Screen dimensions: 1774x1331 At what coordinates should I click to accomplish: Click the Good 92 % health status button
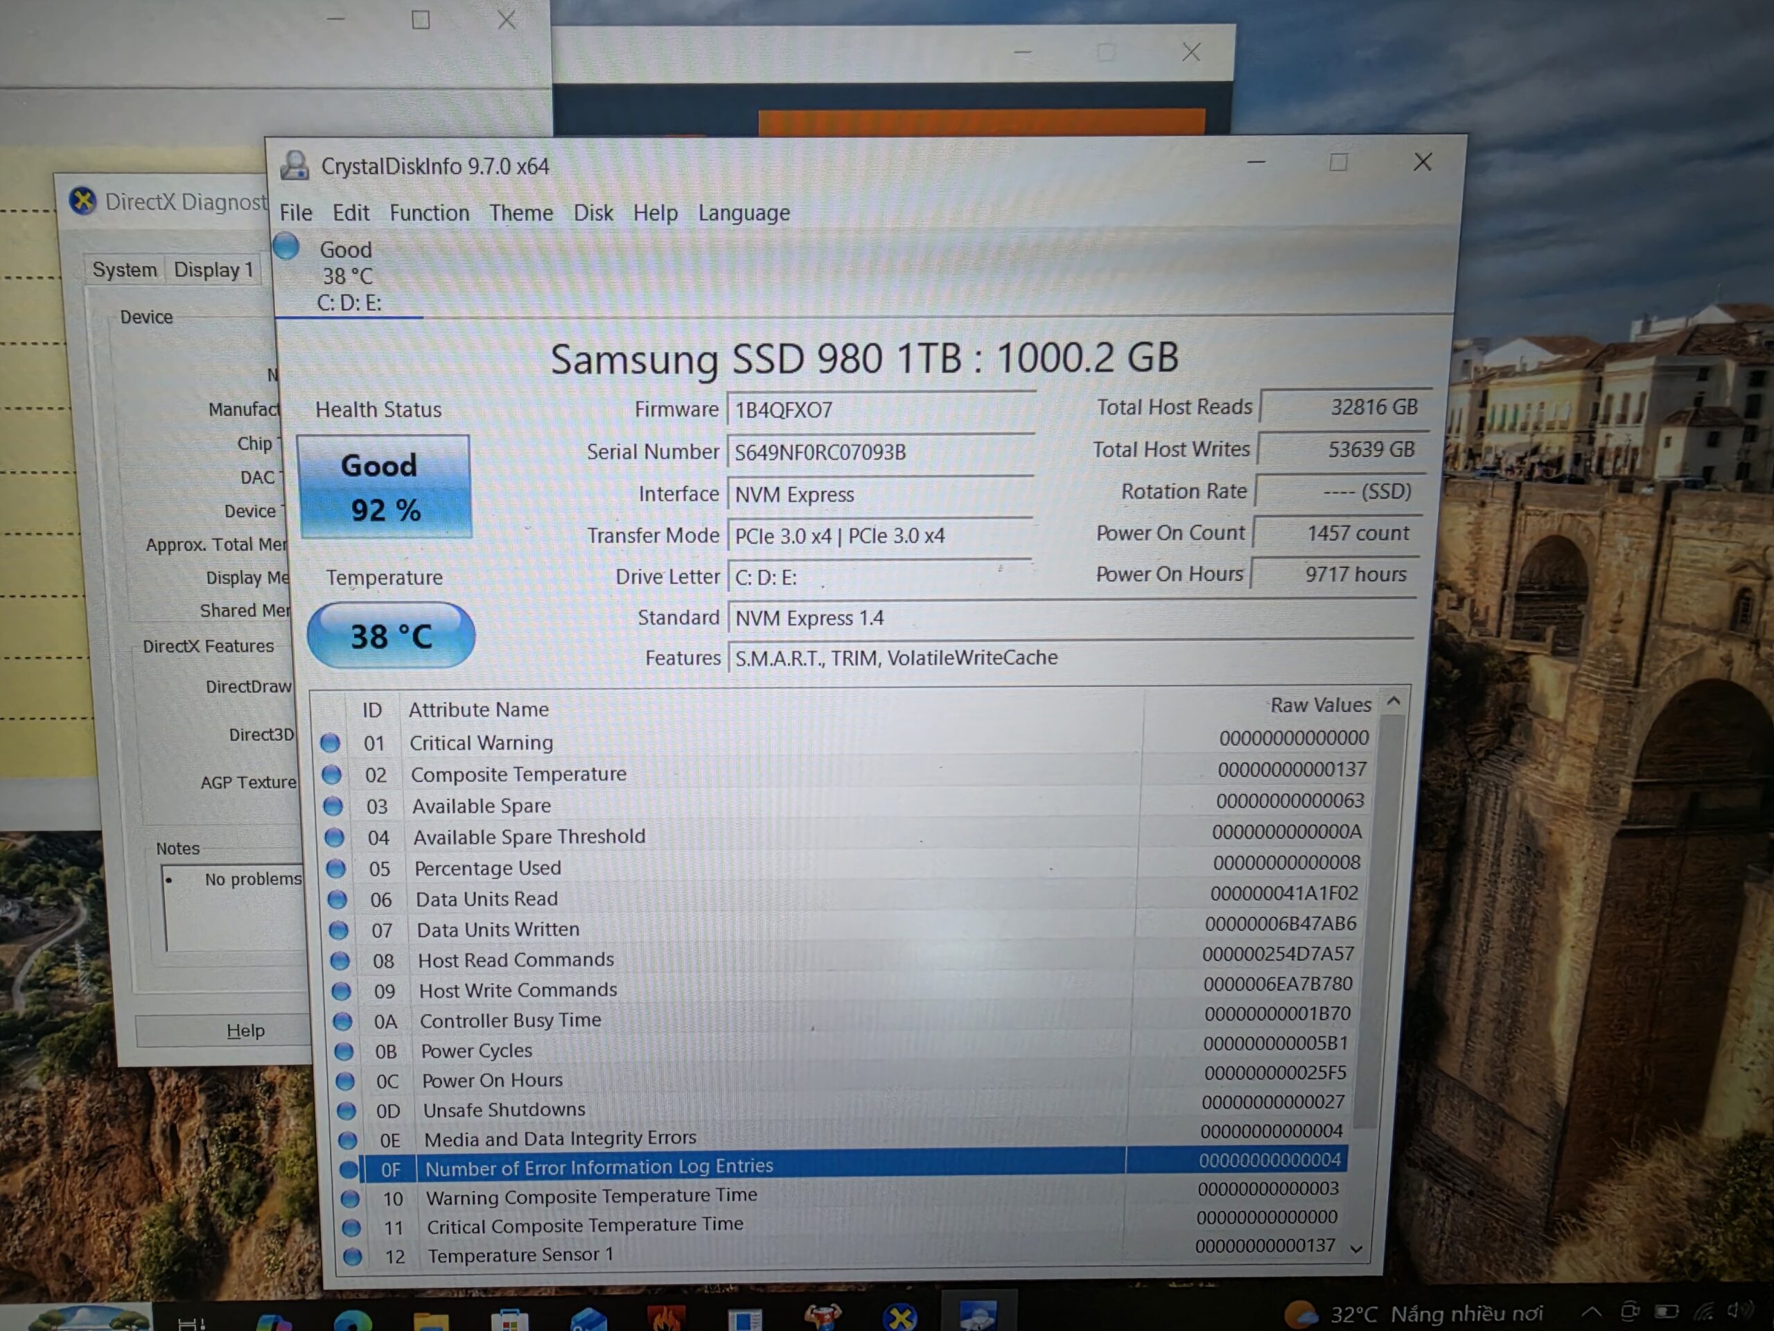(x=384, y=487)
